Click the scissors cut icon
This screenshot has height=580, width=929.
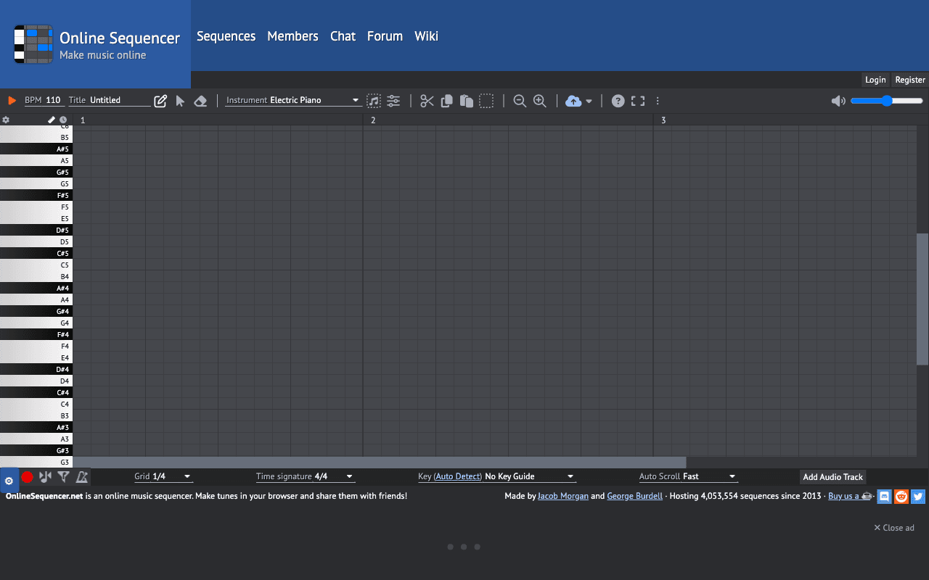[427, 101]
